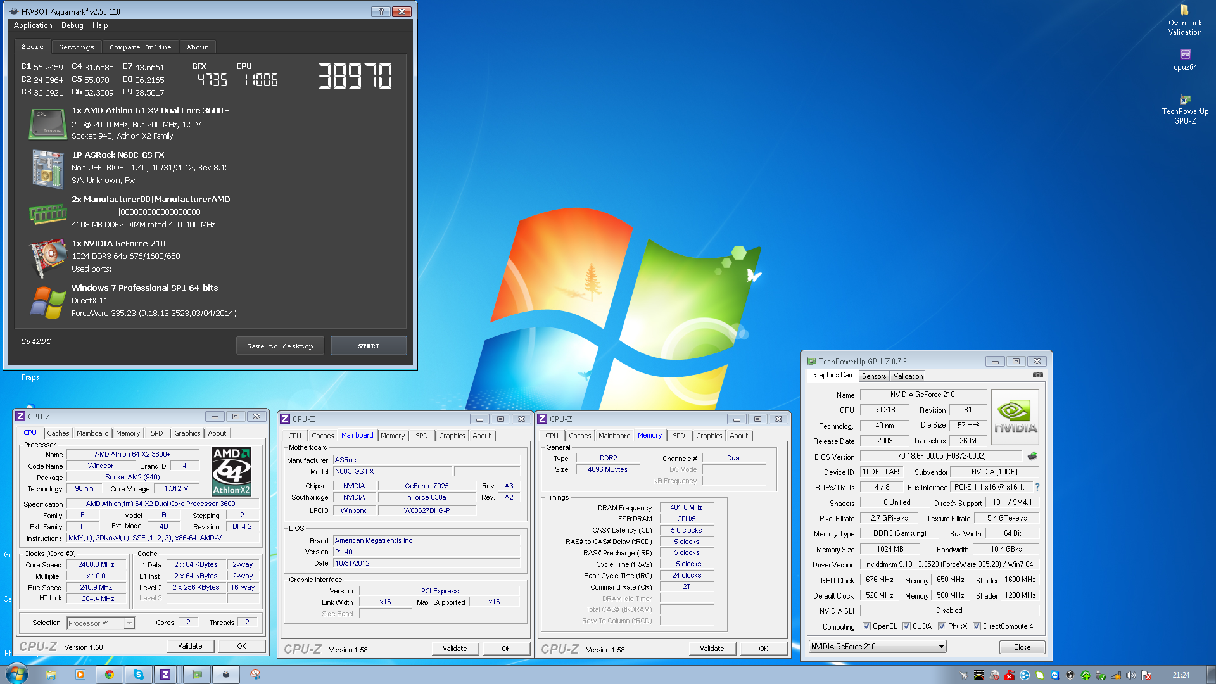Switch to Sensors tab in GPU-Z
Viewport: 1216px width, 684px height.
[874, 376]
